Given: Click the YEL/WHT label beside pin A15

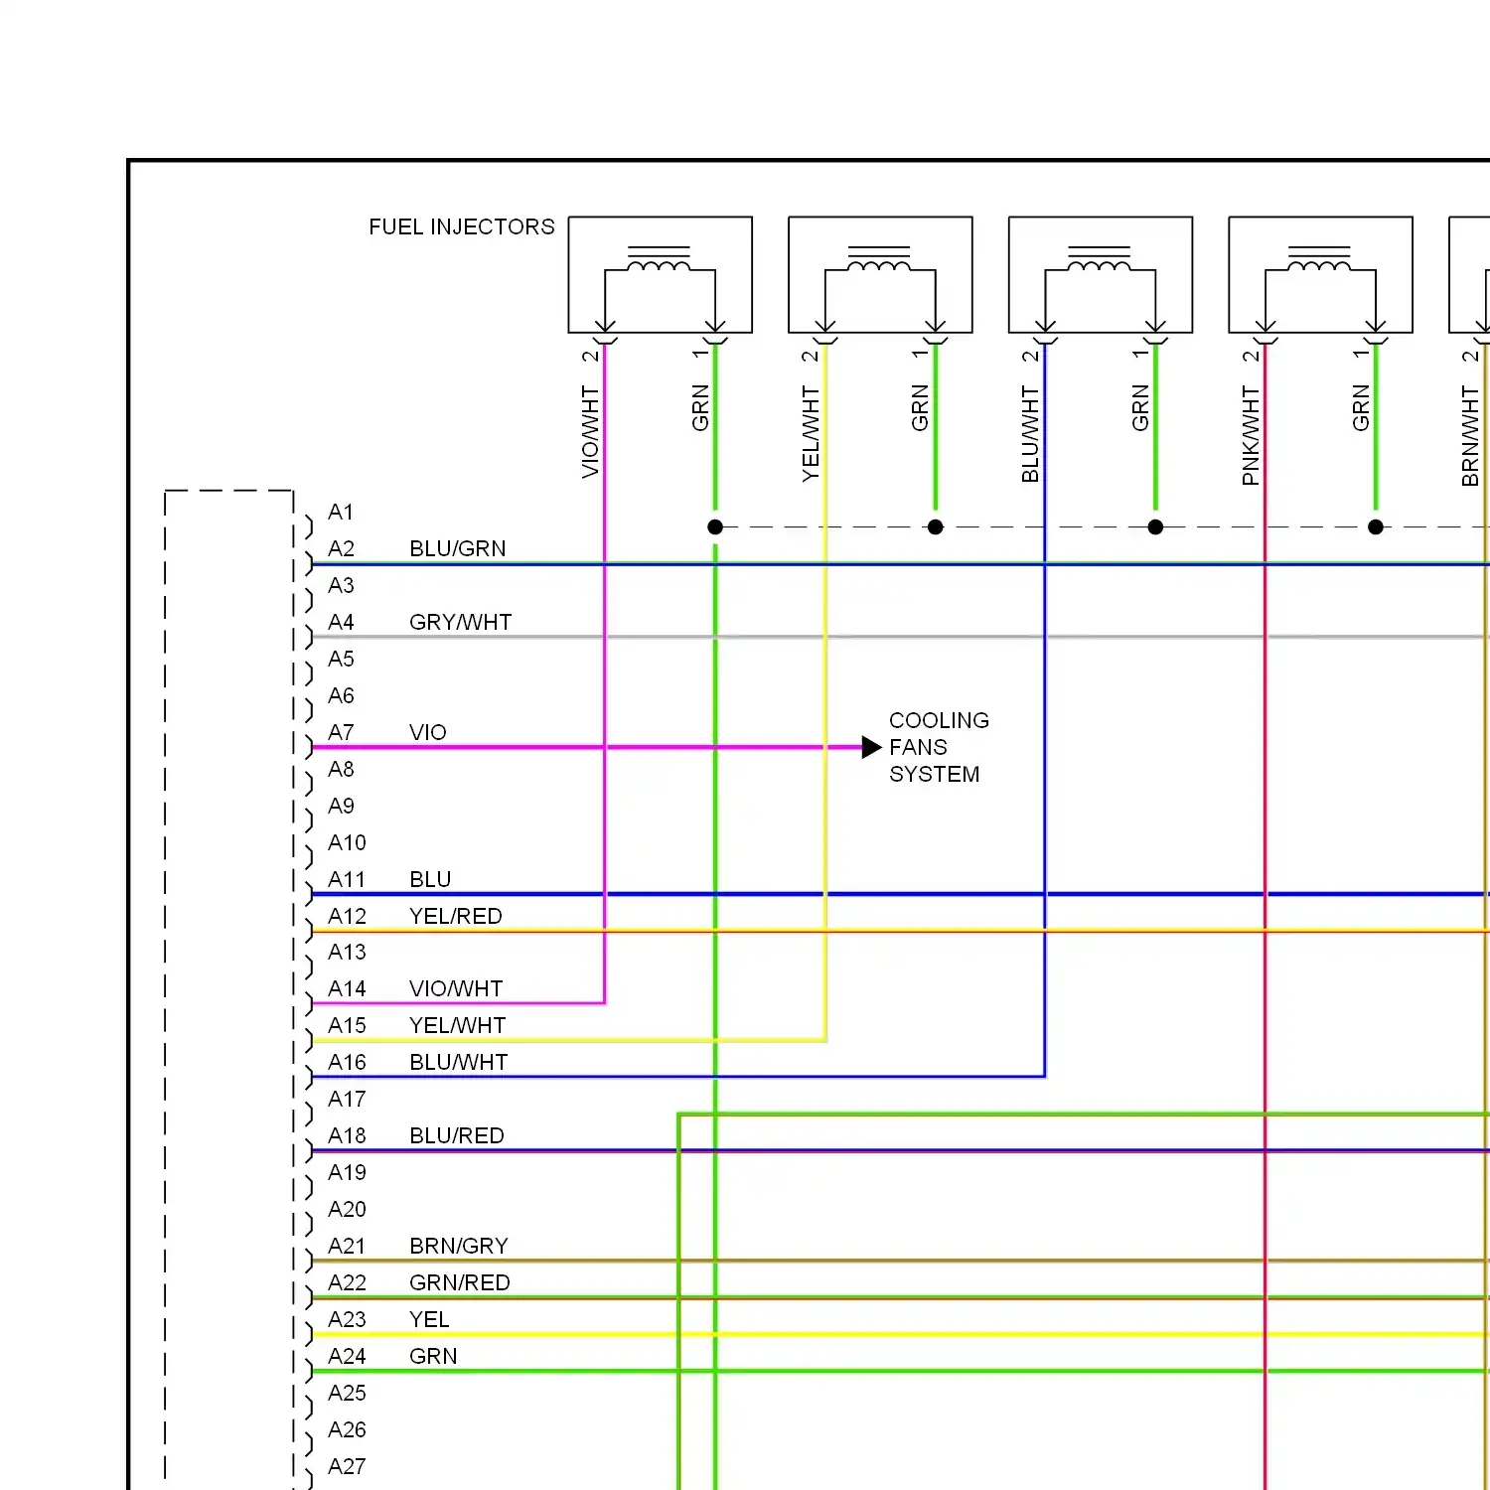Looking at the screenshot, I should [x=458, y=1026].
